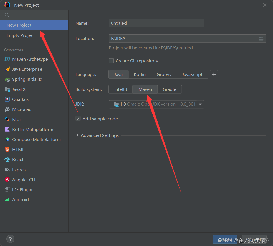Image resolution: width=273 pixels, height=246 pixels.
Task: Select New Project in sidebar
Action: coord(34,25)
